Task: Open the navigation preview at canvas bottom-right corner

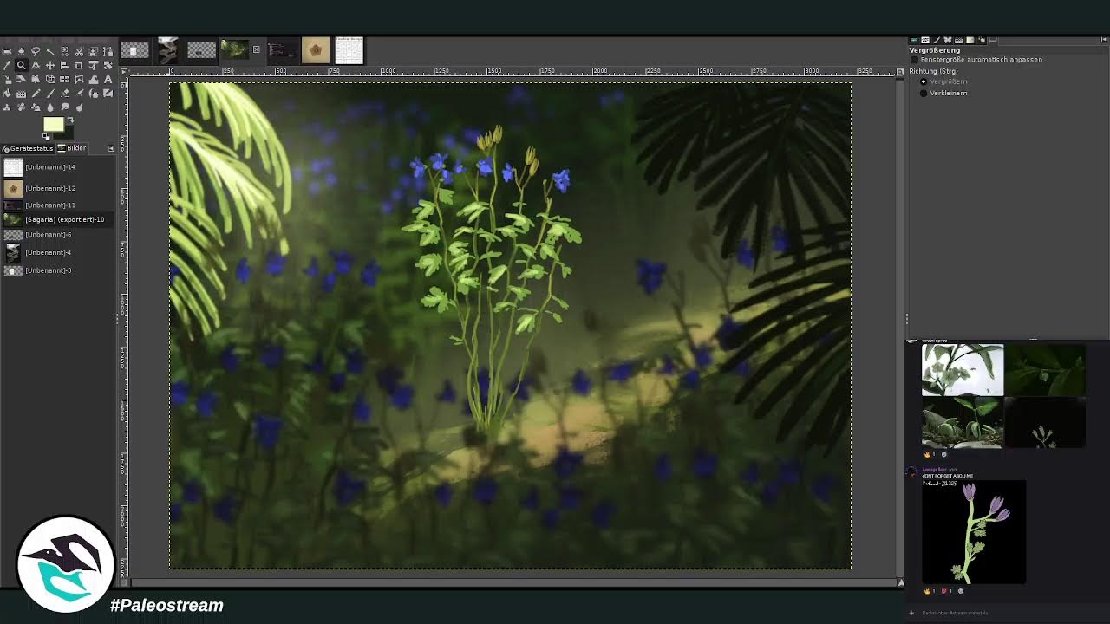Action: coord(900,582)
